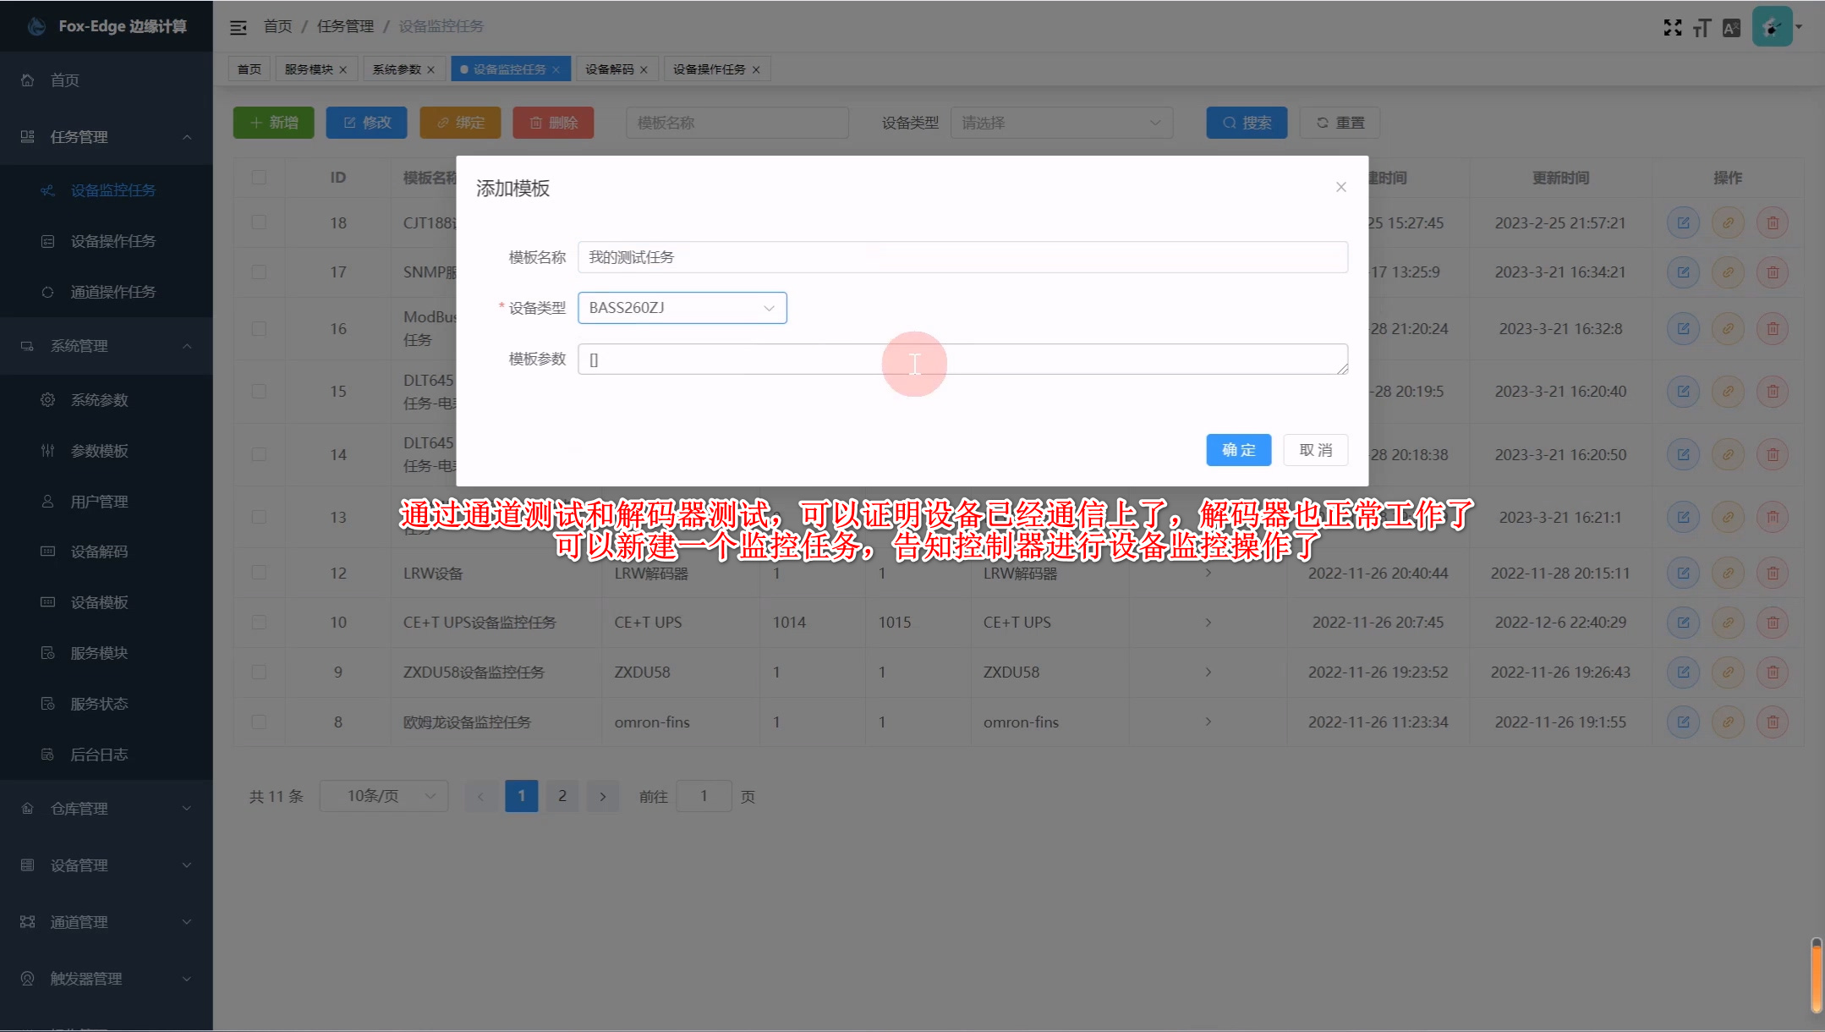Click the 确定 confirm button
This screenshot has width=1825, height=1032.
coord(1238,450)
